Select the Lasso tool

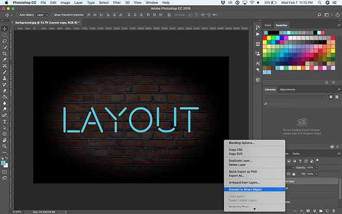click(4, 41)
